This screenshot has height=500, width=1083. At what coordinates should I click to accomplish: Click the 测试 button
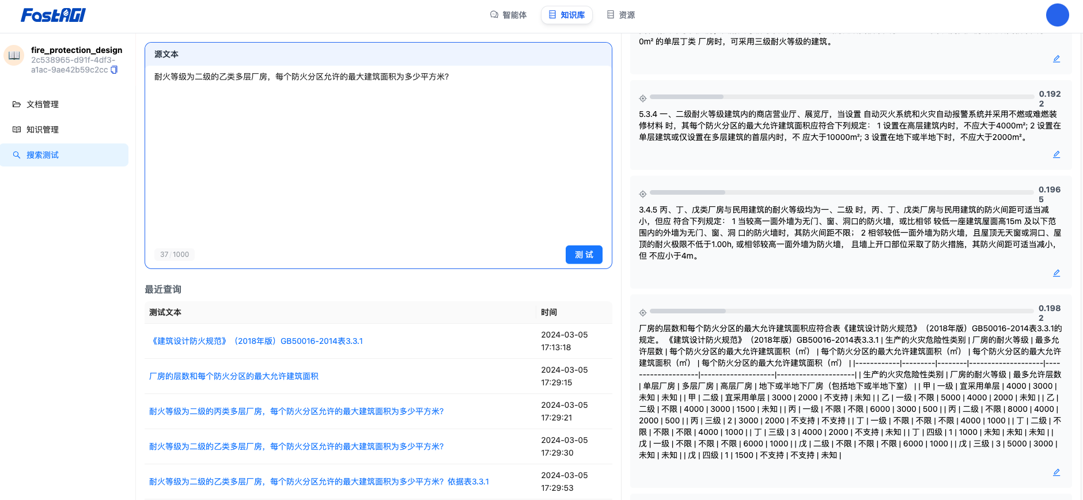(584, 255)
